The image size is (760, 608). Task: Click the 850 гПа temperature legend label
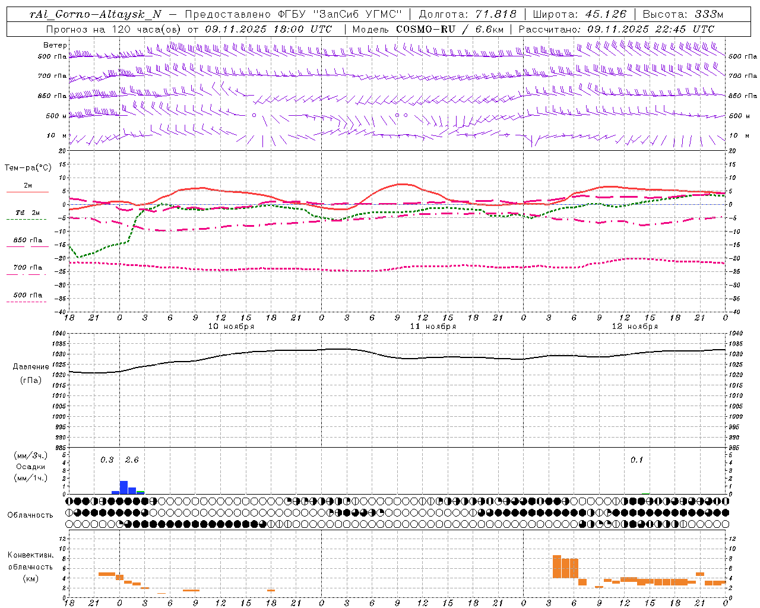pyautogui.click(x=28, y=240)
